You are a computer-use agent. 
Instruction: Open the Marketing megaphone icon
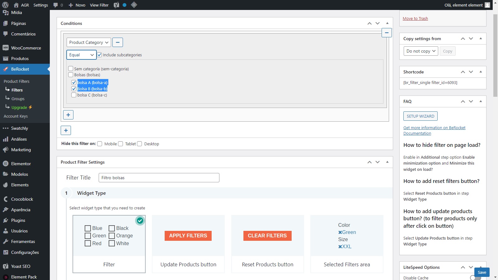5,150
